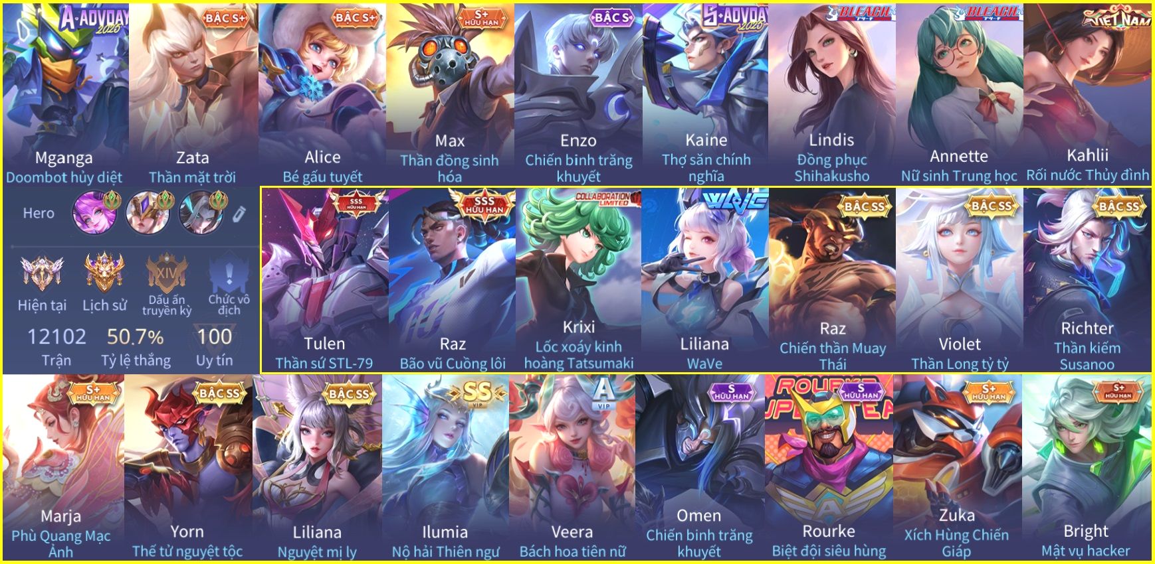Select the Tulen Thần sứ STL-79 skin

324,281
